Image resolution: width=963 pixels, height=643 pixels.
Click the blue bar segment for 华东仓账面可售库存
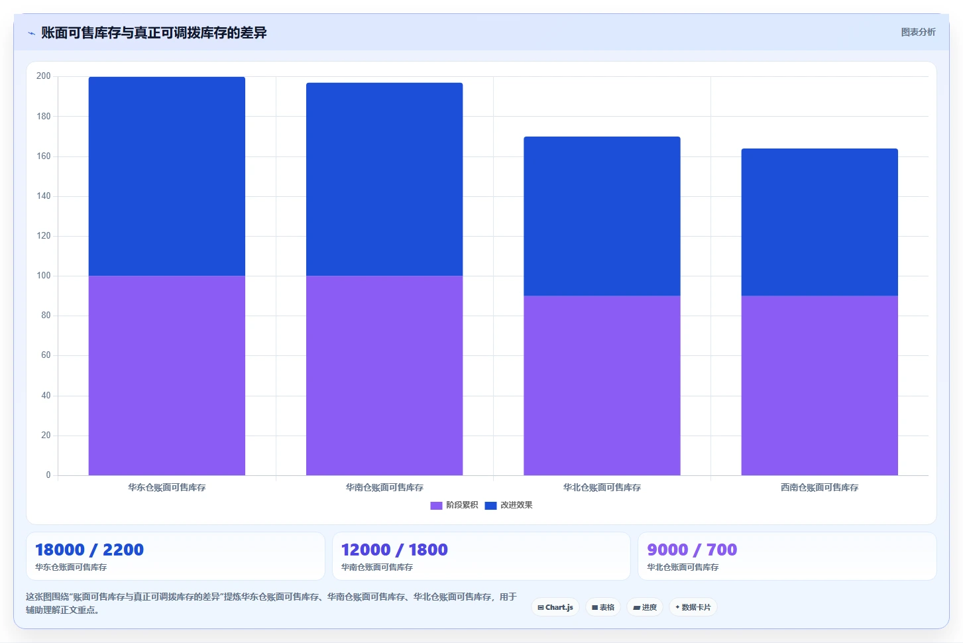167,176
